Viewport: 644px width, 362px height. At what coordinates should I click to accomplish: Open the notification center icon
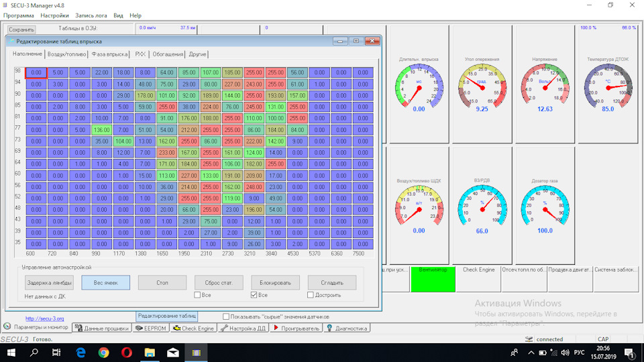pos(630,353)
